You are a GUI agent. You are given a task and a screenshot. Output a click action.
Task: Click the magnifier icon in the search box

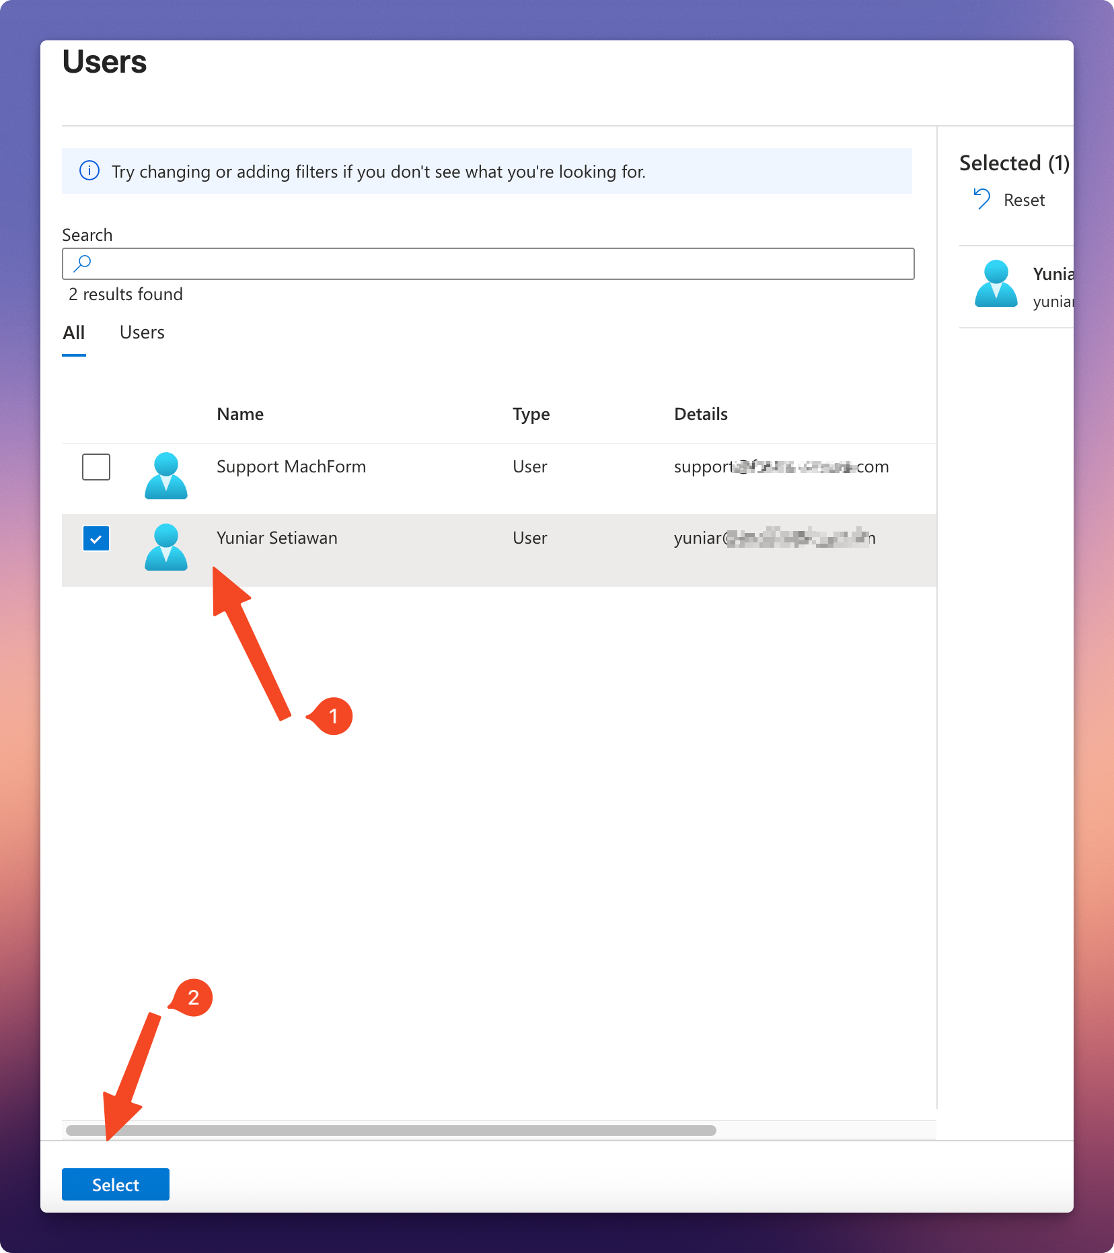[83, 263]
